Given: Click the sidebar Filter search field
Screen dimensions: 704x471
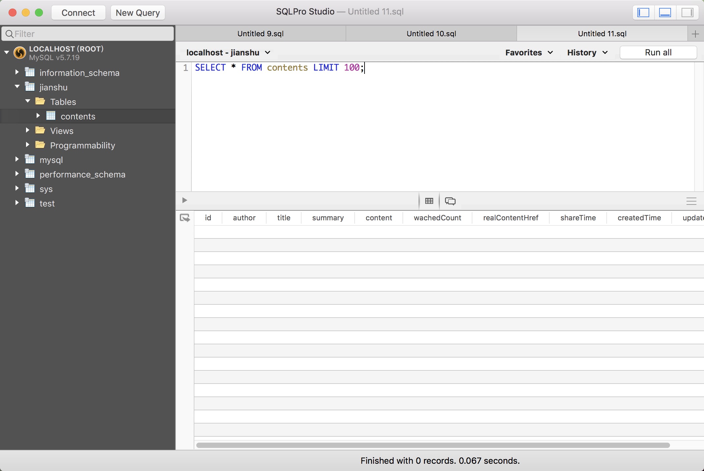Looking at the screenshot, I should point(88,34).
